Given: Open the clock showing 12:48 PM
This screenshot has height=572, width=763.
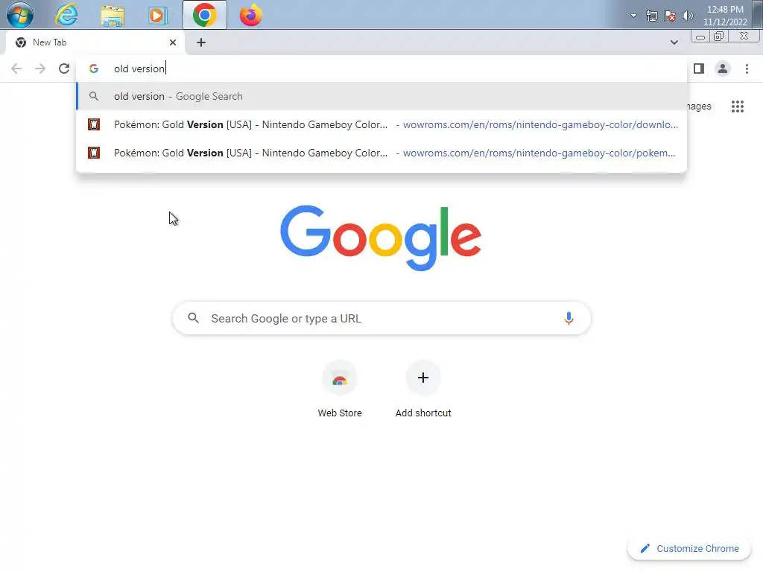Looking at the screenshot, I should (x=724, y=16).
